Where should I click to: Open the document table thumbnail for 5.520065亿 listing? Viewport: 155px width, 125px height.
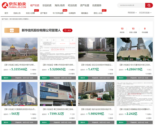pos(58,50)
